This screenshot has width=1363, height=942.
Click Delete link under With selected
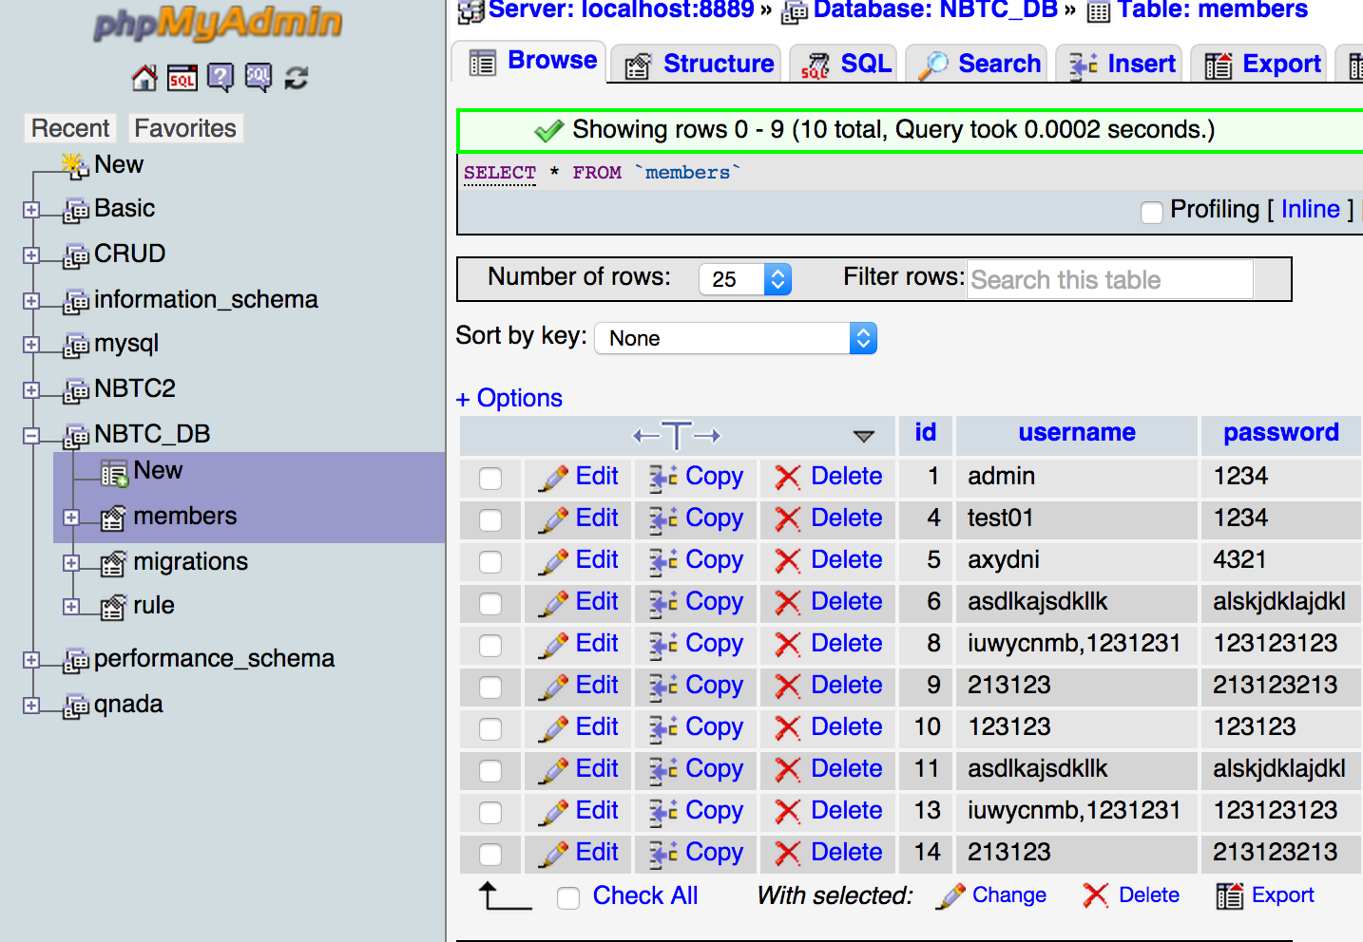click(x=1149, y=895)
